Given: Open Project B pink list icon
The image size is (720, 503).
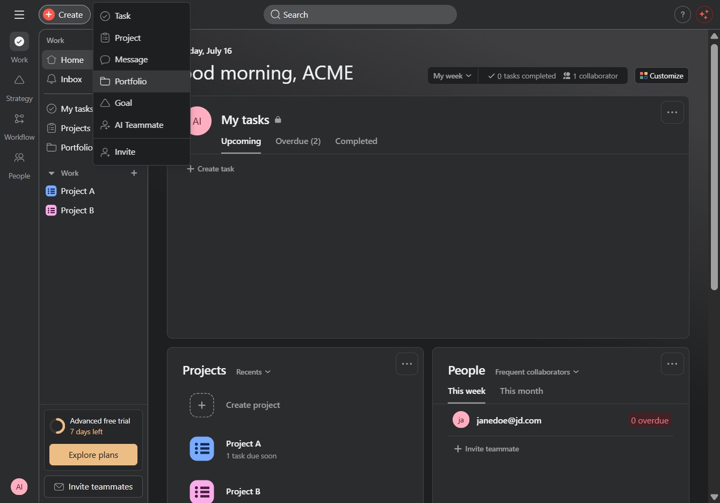Looking at the screenshot, I should [x=202, y=491].
